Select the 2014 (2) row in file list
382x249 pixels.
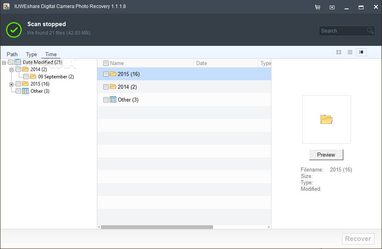184,87
